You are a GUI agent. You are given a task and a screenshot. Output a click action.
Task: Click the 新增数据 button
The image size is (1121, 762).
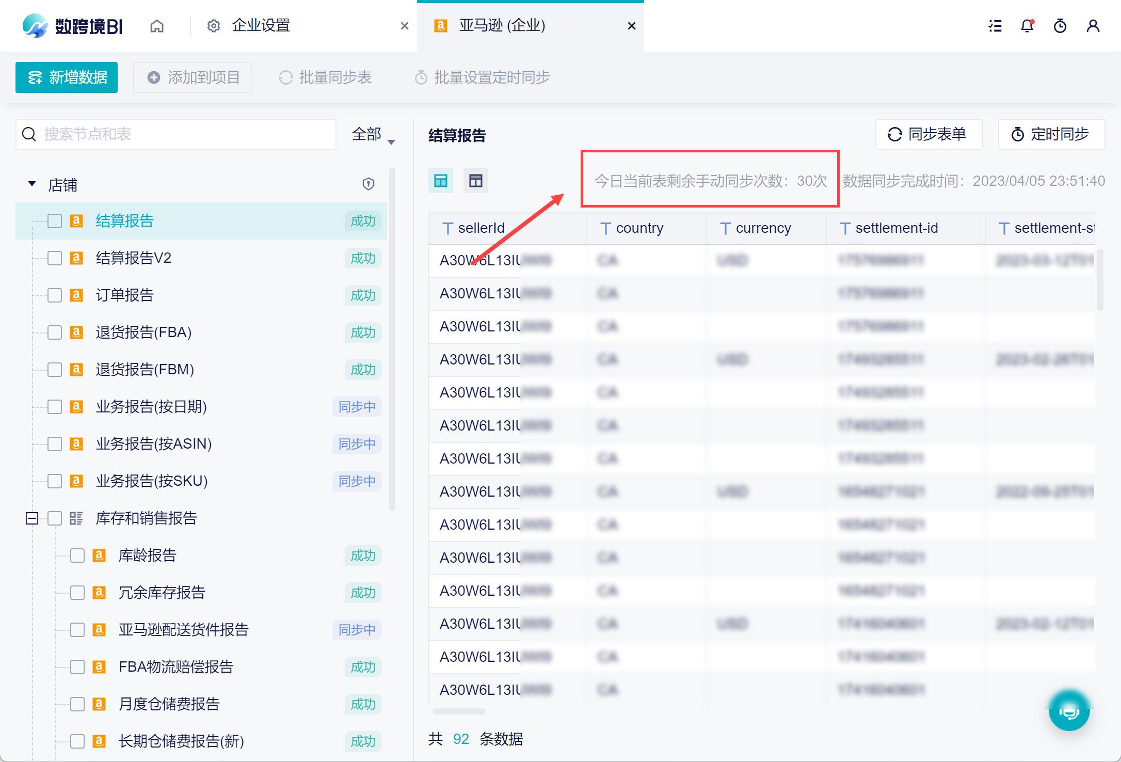[x=67, y=77]
